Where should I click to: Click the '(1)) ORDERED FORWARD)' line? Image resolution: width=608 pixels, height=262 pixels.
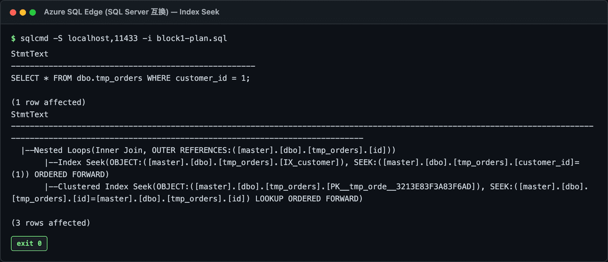60,175
